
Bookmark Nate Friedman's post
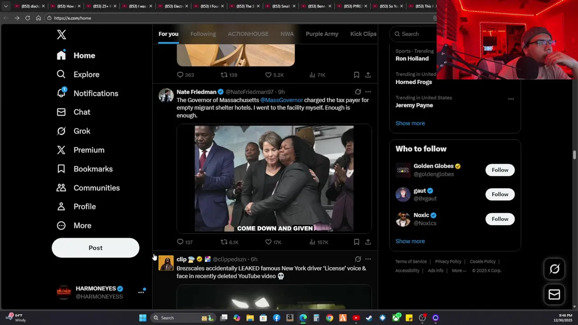(356, 242)
